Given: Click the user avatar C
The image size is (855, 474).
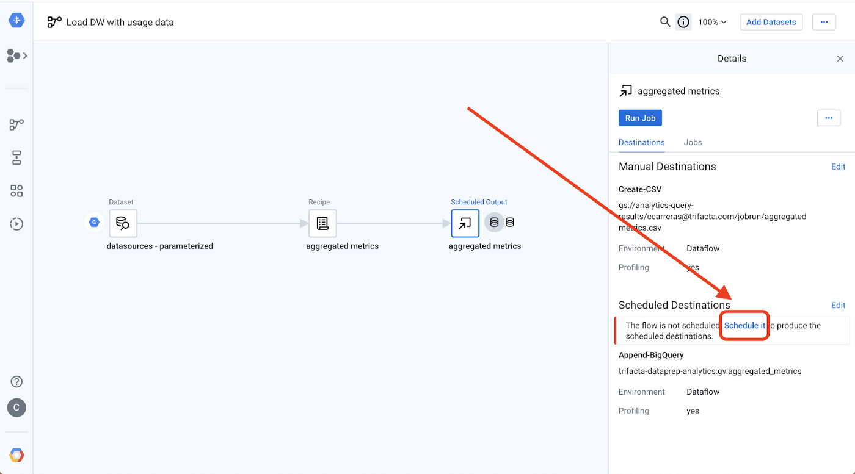Looking at the screenshot, I should (16, 408).
